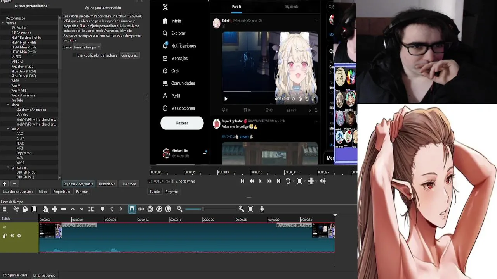Switch to the Fotogramas clave tab
The image size is (497, 279).
pyautogui.click(x=15, y=275)
